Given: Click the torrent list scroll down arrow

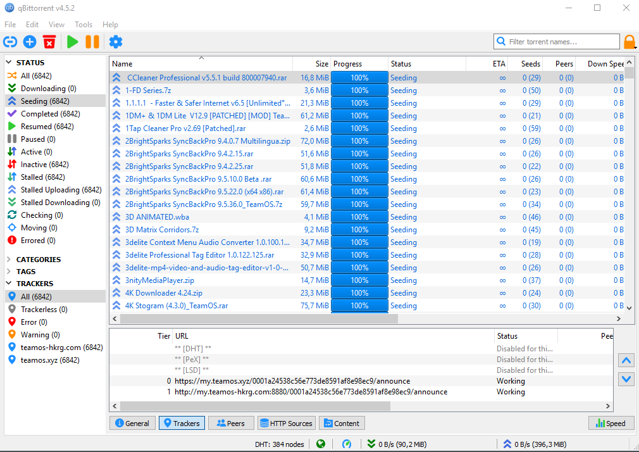Looking at the screenshot, I should (x=630, y=308).
